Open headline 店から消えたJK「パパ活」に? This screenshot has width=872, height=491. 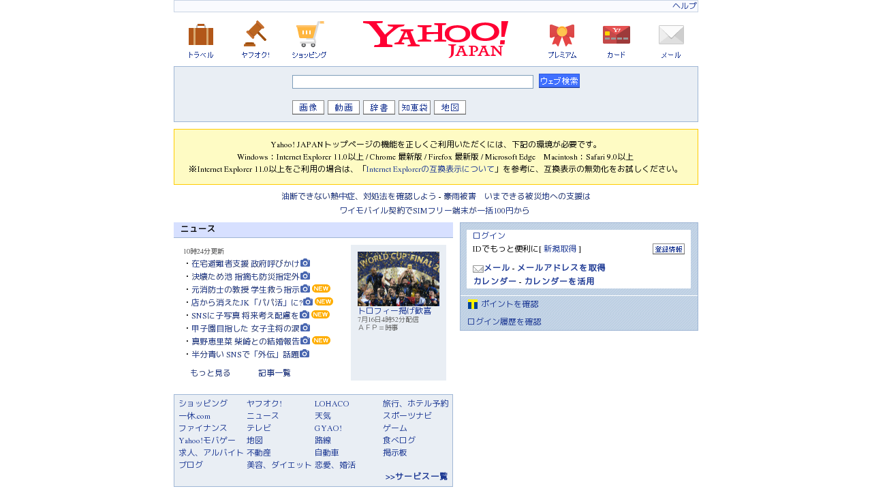point(247,302)
